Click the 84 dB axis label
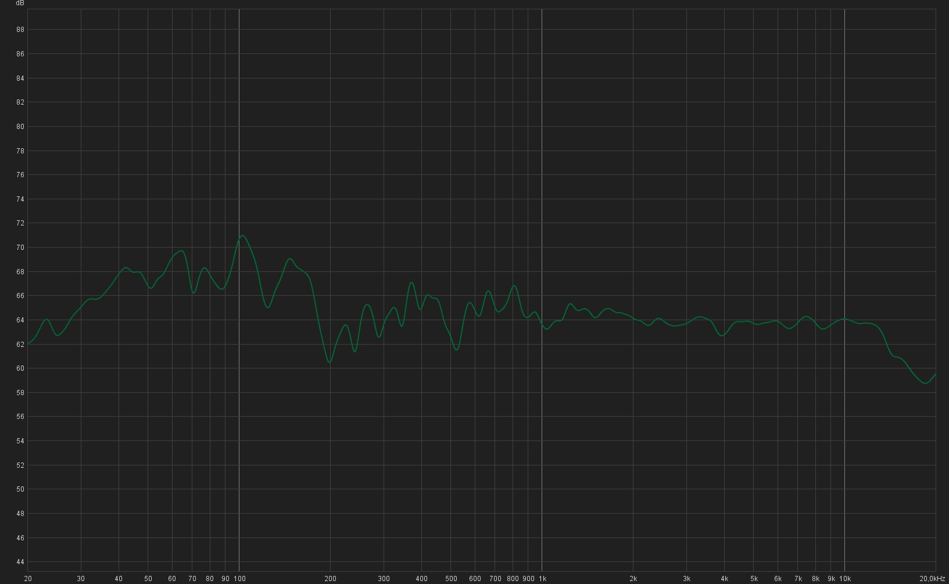 coord(20,78)
